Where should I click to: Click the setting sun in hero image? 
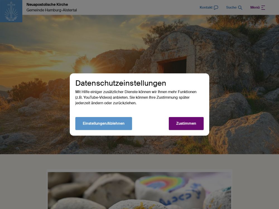[87, 69]
